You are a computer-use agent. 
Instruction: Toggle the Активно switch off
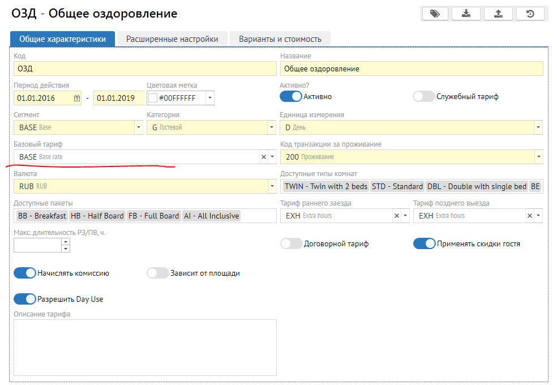pyautogui.click(x=291, y=97)
